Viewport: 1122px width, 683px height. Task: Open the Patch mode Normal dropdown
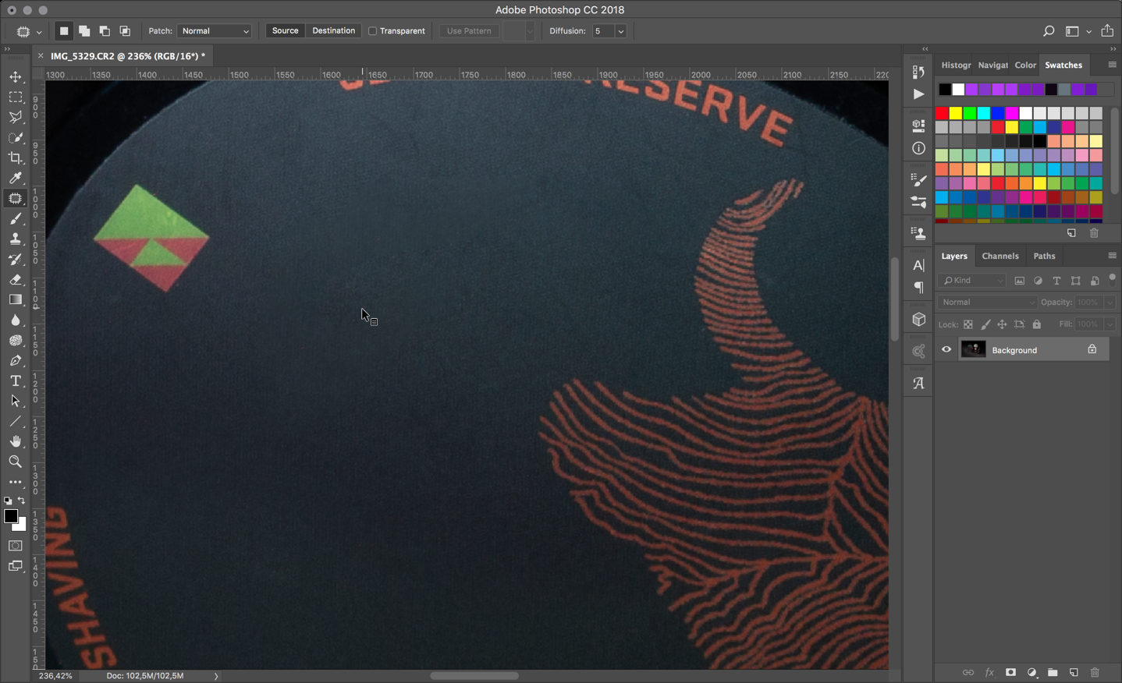point(215,31)
